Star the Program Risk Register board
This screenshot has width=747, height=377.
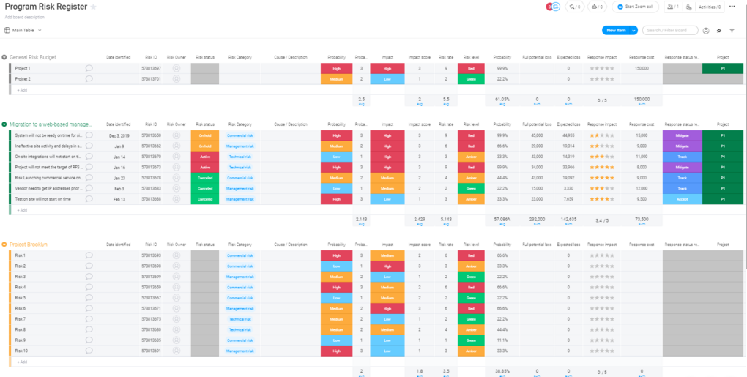click(x=94, y=7)
